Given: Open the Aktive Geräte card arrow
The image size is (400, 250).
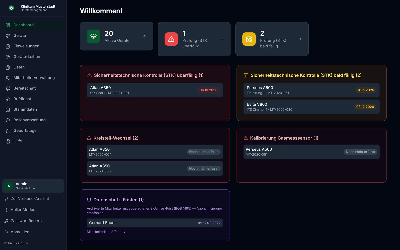Looking at the screenshot, I should coord(144,36).
